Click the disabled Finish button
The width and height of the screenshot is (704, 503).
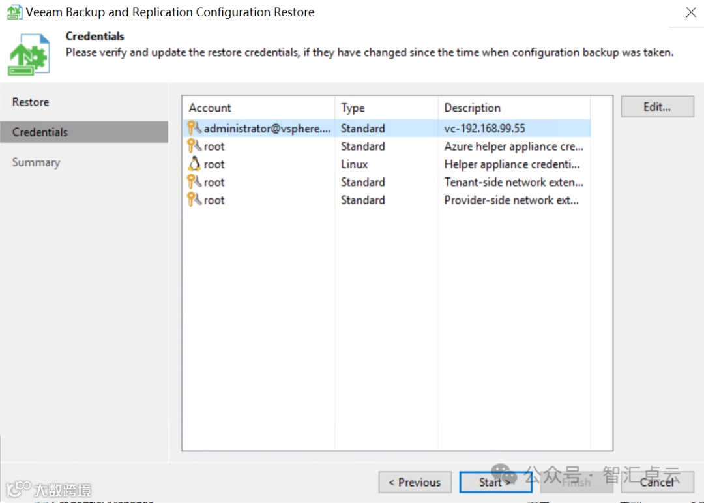pos(576,482)
